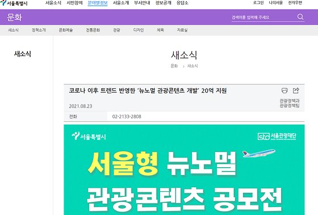
Task: Click phone number 02-2133-2808
Action: 127,117
